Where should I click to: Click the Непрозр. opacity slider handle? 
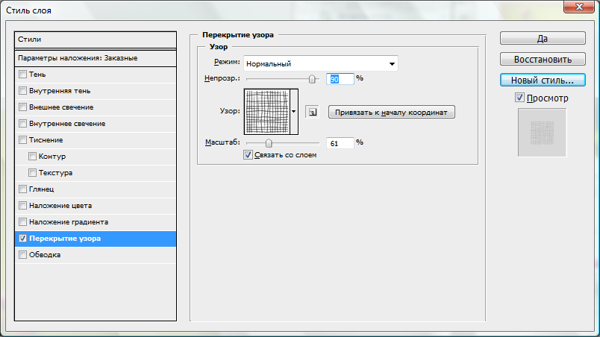(x=312, y=79)
